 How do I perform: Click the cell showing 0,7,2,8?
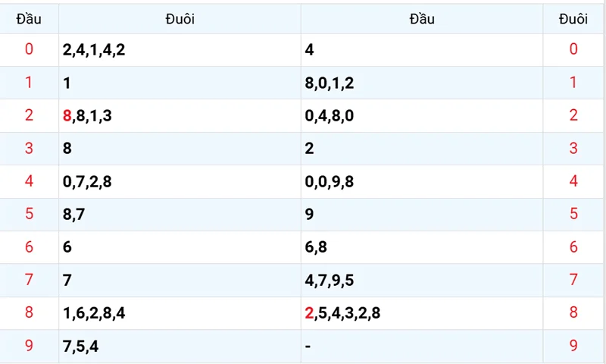[x=180, y=181]
